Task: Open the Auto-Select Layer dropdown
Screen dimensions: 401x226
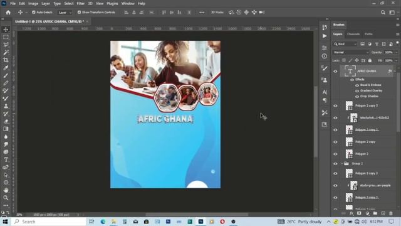Action: pyautogui.click(x=65, y=13)
